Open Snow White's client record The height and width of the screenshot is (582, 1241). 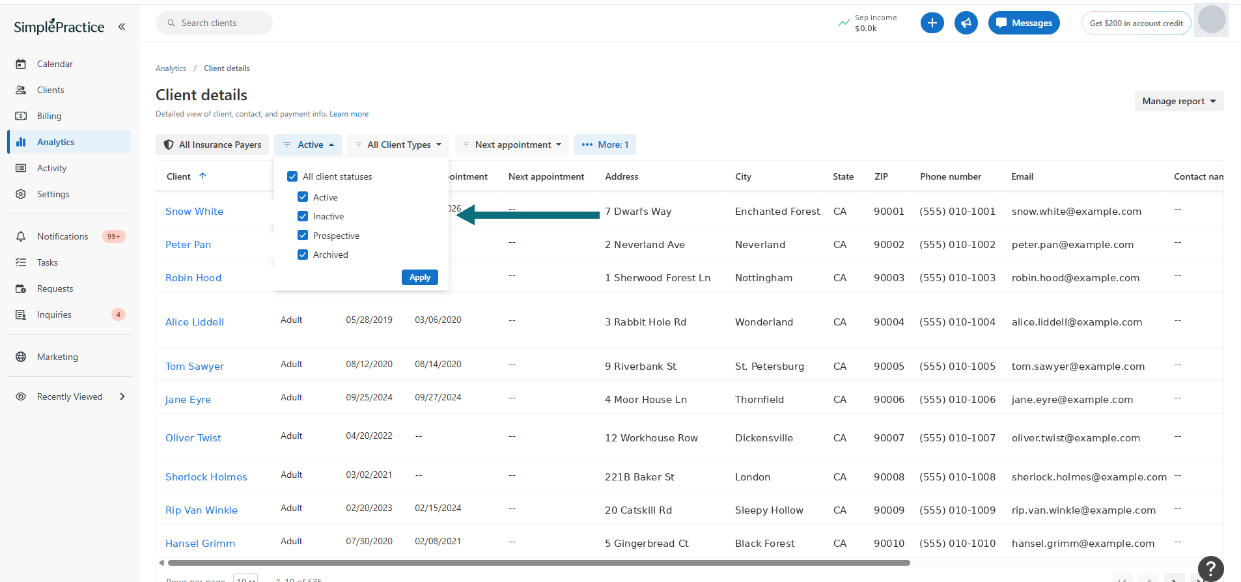point(194,212)
